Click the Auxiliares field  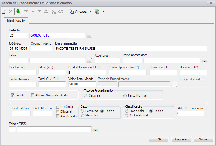coord(107,61)
